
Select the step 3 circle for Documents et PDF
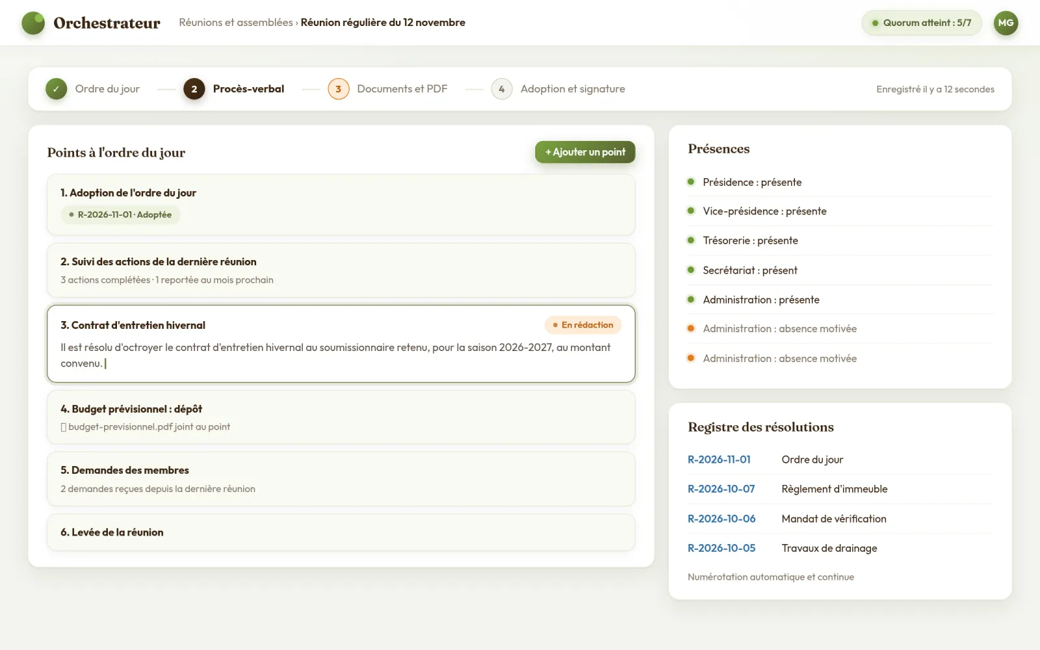339,89
